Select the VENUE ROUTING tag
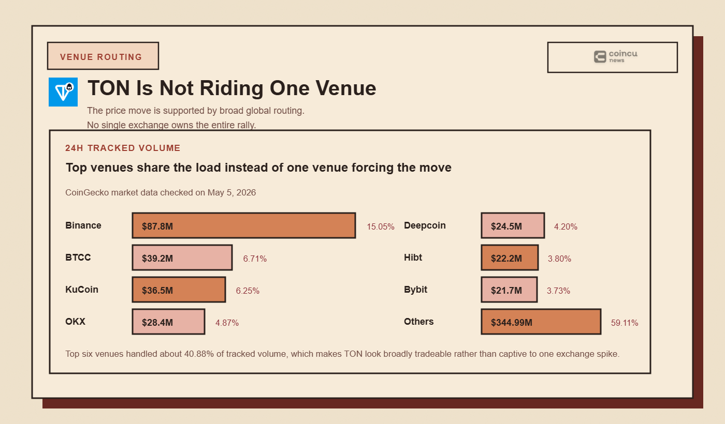Viewport: 725px width, 424px height. 103,56
